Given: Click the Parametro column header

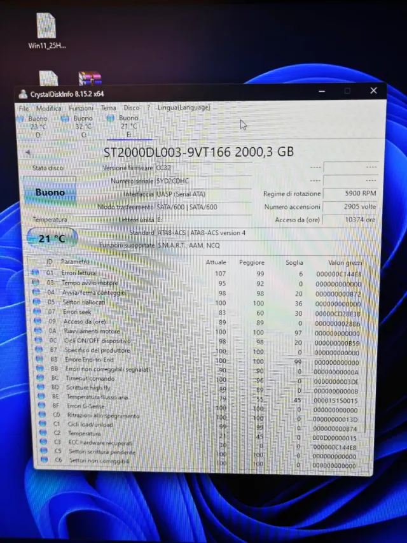Looking at the screenshot, I should coord(75,262).
